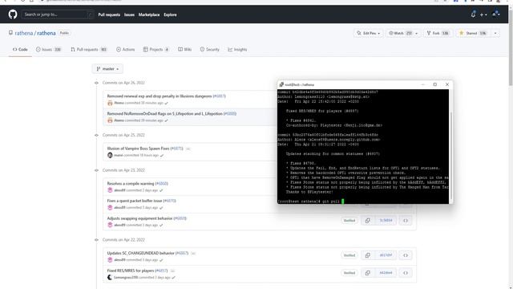
Task: Switch to the Insights tab
Action: coord(237,50)
